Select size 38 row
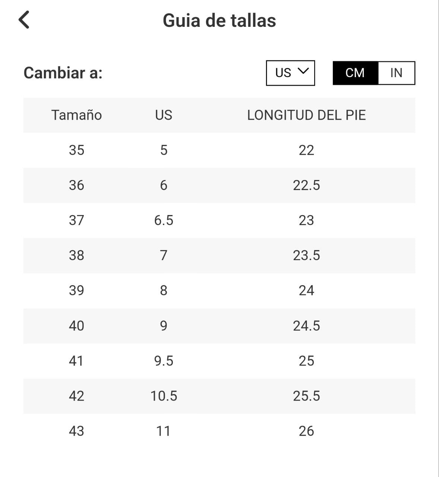439x477 pixels. tap(77, 256)
